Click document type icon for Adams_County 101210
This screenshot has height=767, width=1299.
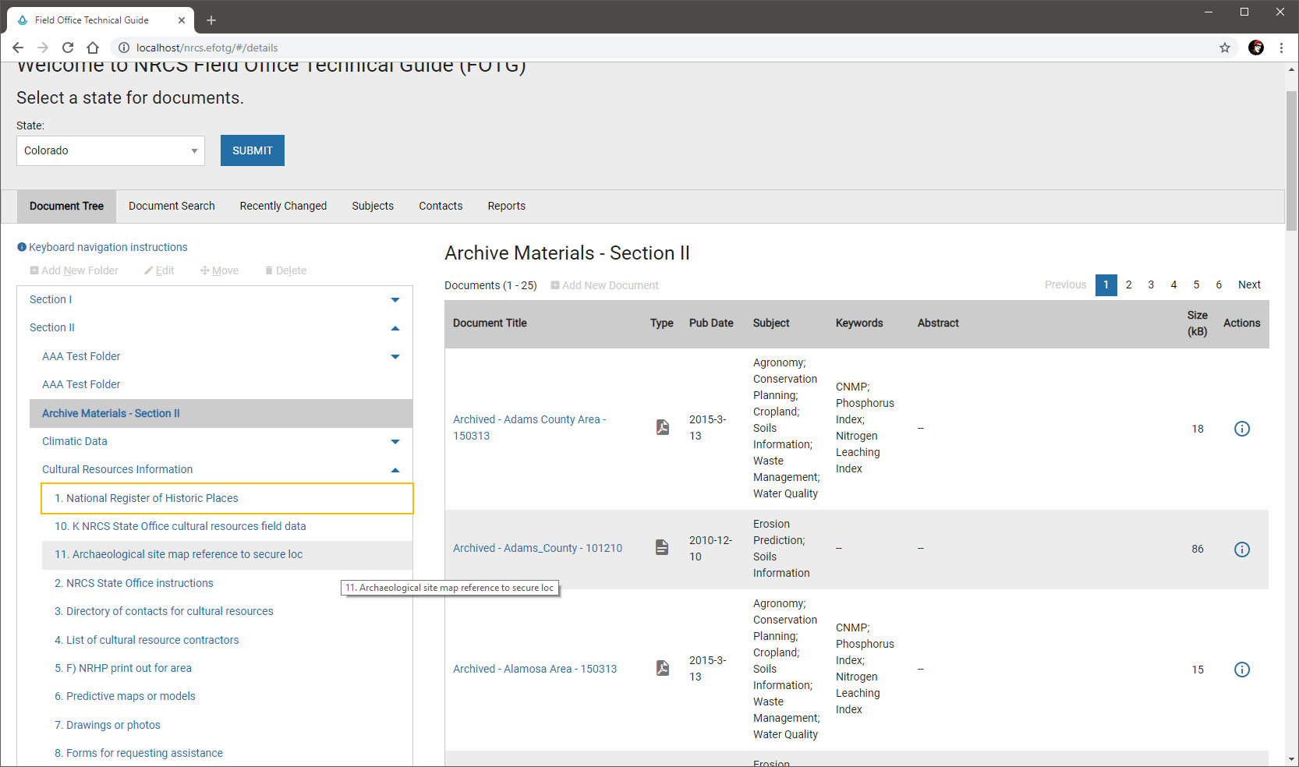pos(662,548)
